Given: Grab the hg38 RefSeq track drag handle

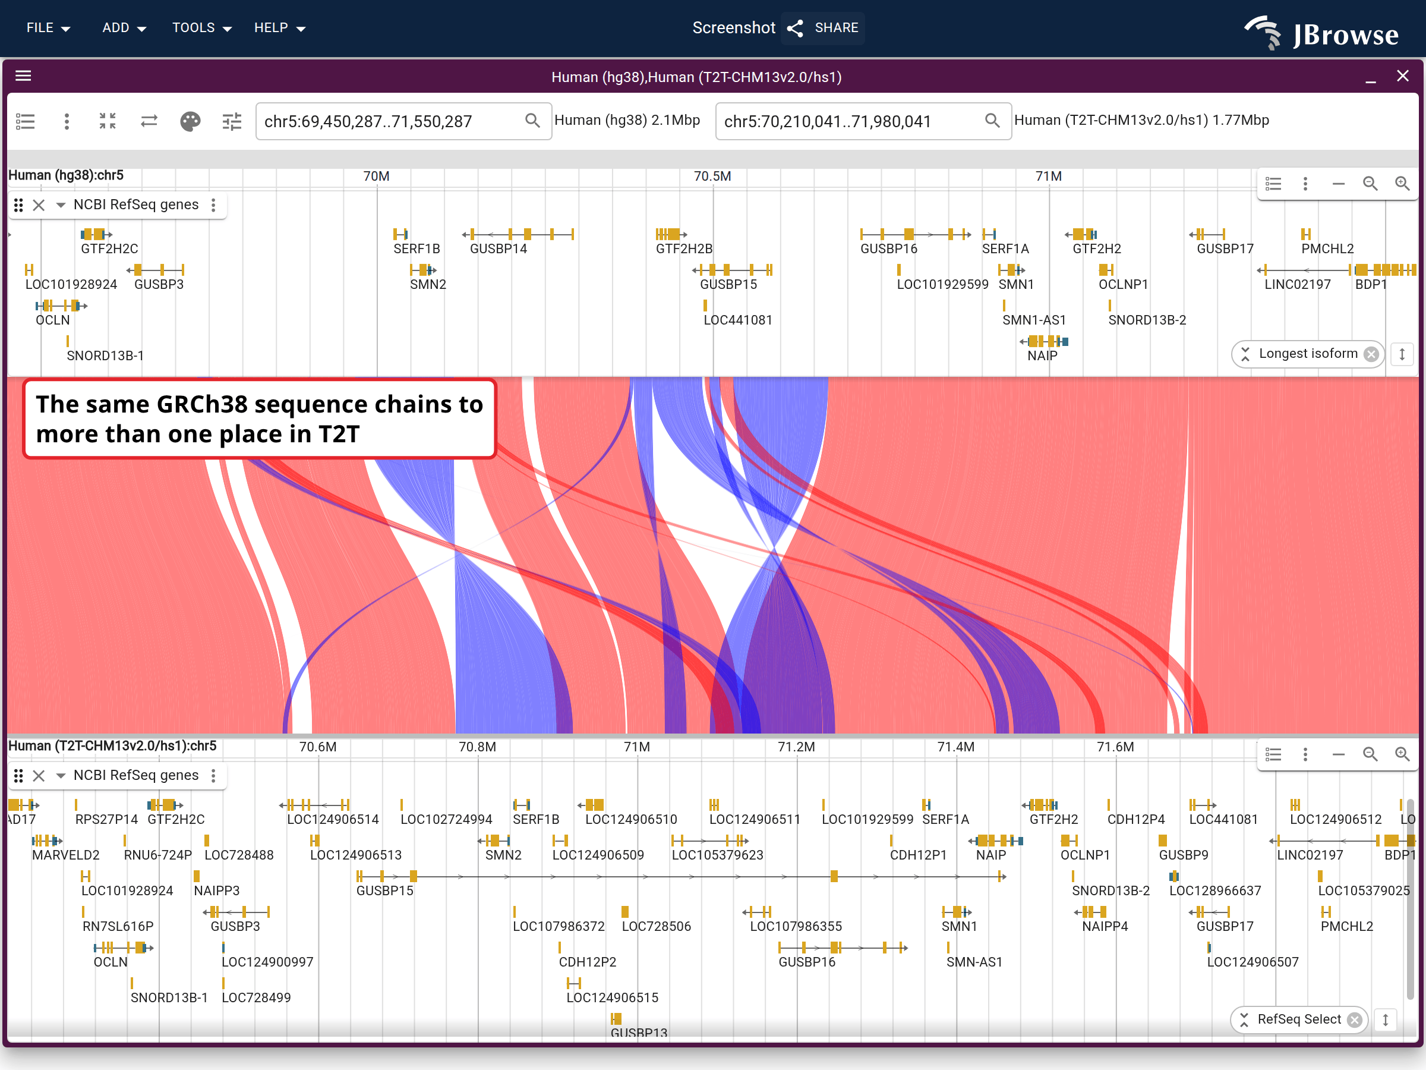Looking at the screenshot, I should click(x=18, y=205).
